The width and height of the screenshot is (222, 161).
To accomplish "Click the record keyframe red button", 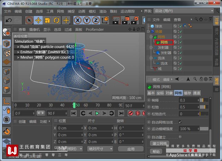I will (x=130, y=113).
